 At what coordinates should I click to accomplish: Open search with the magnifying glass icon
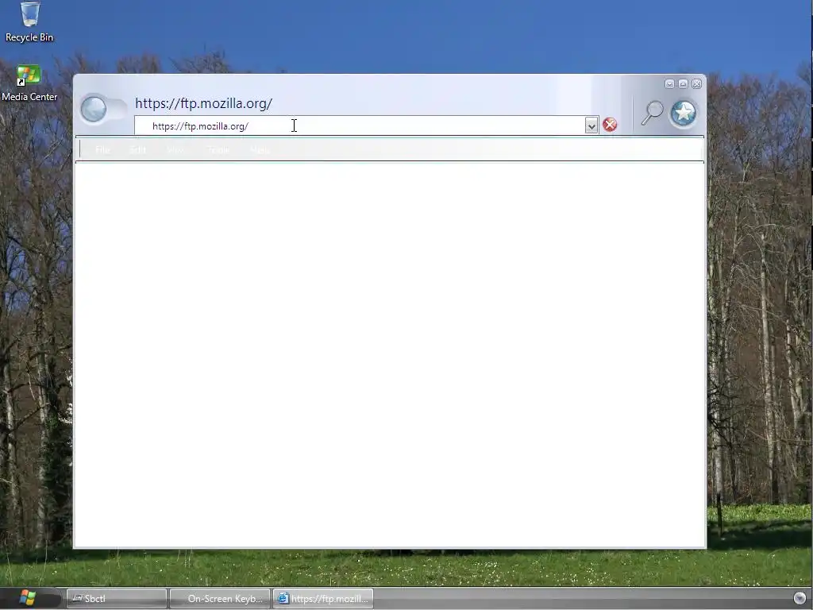652,113
